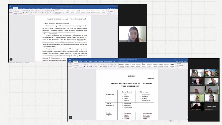This screenshot has height=125, width=222.
Task: Click bullet list icon in lower Word ribbon
Action: [x=103, y=64]
